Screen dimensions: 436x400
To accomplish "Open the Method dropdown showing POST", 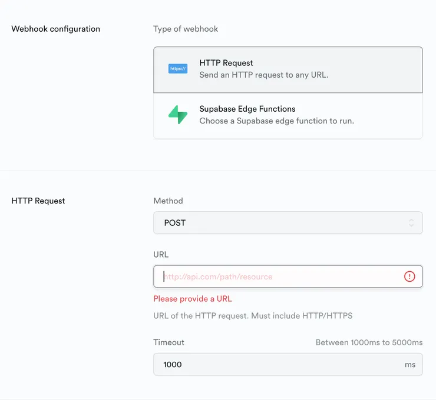I will coord(288,223).
